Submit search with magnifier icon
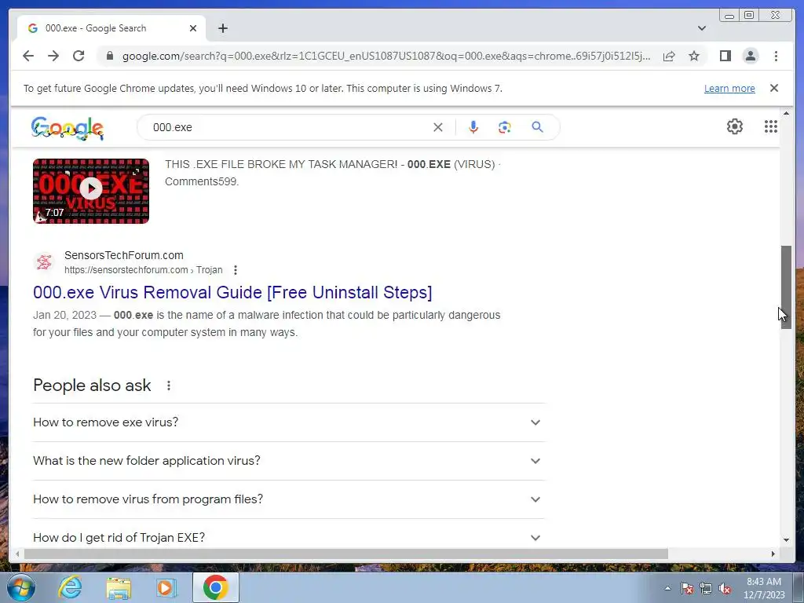Viewport: 804px width, 603px height. click(537, 127)
